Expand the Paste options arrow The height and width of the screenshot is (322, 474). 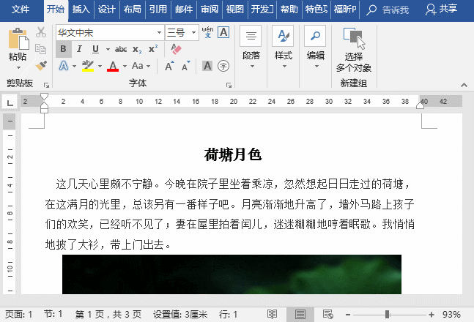[x=18, y=67]
